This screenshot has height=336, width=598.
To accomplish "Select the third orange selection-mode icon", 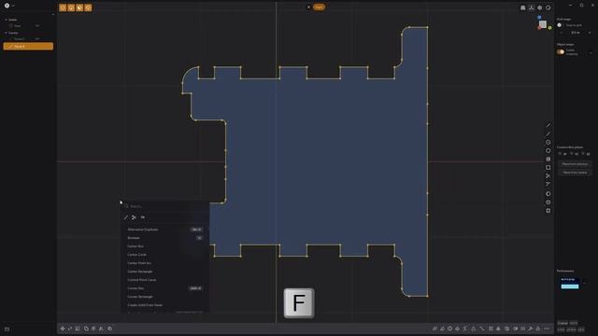I will pos(79,7).
